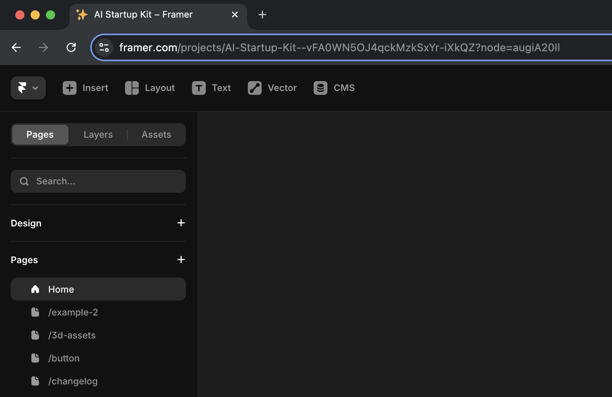
Task: Switch to the Assets tab
Action: [156, 135]
